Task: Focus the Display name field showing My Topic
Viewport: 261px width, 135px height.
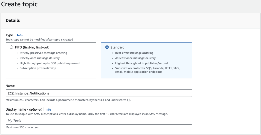Action: 99,121
